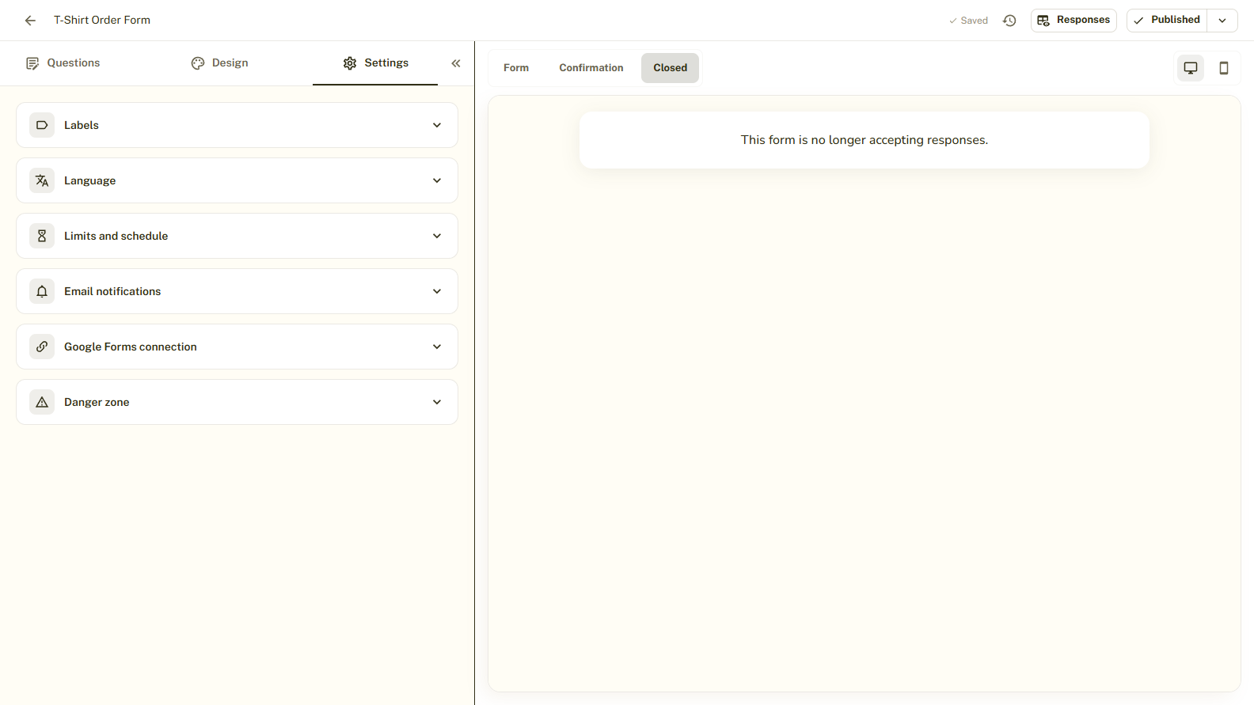Image resolution: width=1254 pixels, height=705 pixels.
Task: Expand Google Forms connection chevron
Action: click(x=437, y=347)
